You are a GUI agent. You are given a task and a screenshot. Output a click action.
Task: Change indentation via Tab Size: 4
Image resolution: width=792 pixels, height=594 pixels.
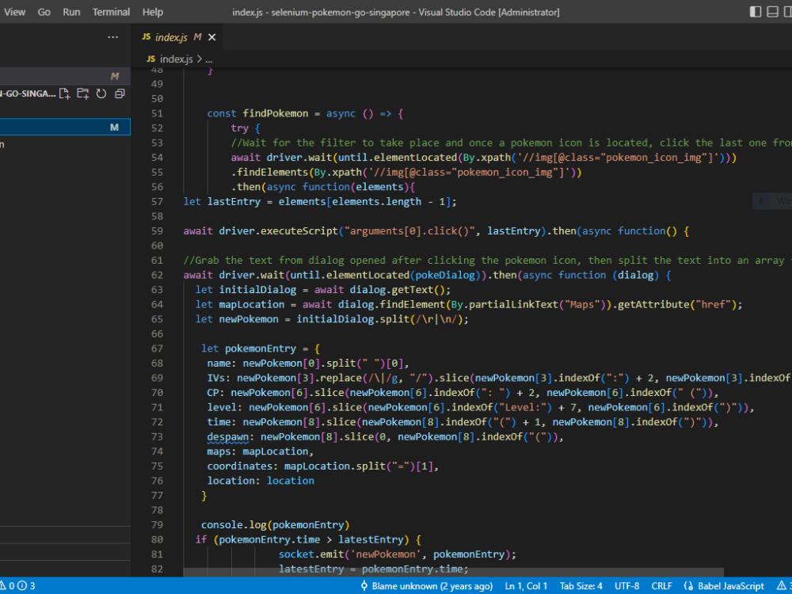(x=581, y=586)
